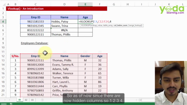Switch to sheet tab 03
This screenshot has width=187, height=105.
32,100
